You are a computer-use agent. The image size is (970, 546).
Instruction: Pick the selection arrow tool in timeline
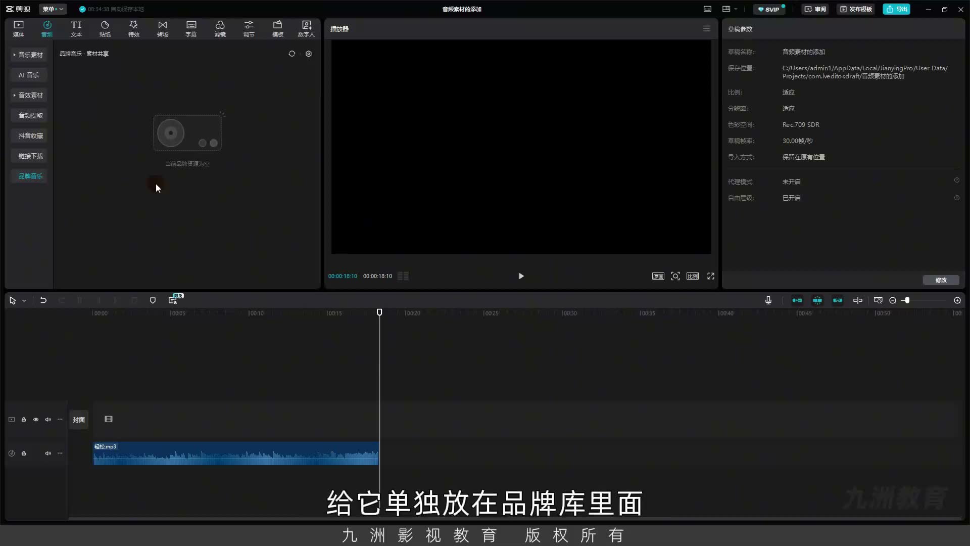13,300
